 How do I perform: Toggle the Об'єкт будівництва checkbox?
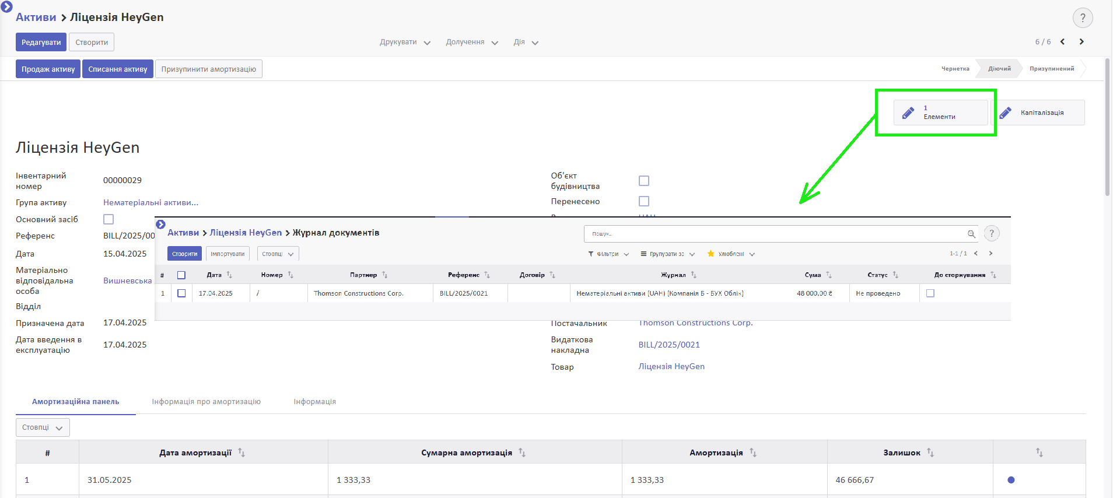click(644, 181)
